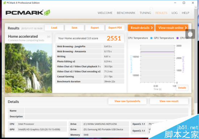Image resolution: width=199 pixels, height=139 pixels.
Task: Click the 0MB memory value
Action: 86,135
